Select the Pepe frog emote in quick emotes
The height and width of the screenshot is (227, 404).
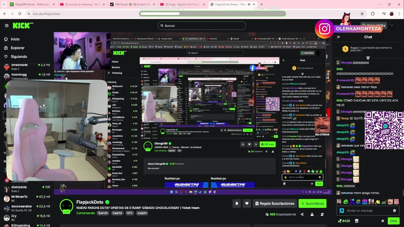[x=358, y=202]
